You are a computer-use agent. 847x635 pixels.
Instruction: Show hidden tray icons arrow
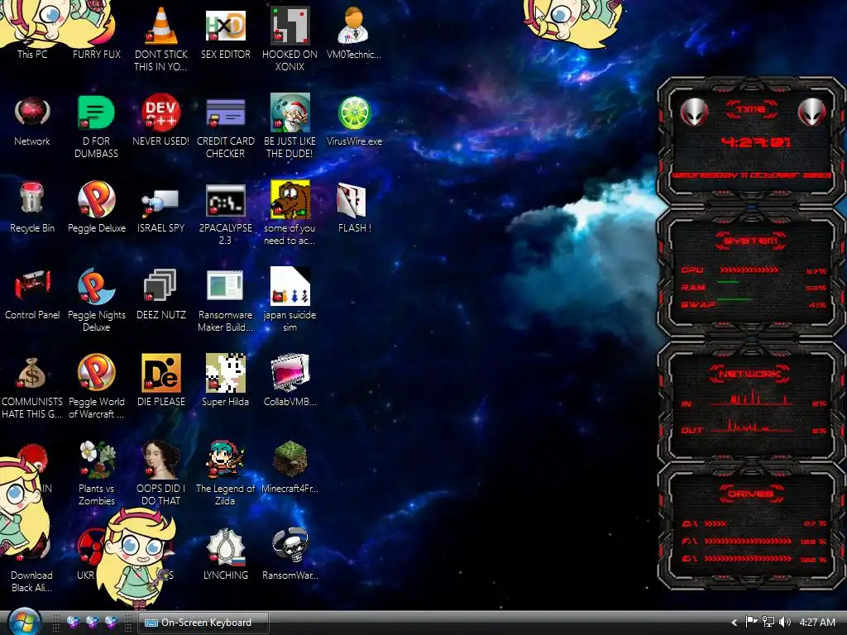click(734, 622)
